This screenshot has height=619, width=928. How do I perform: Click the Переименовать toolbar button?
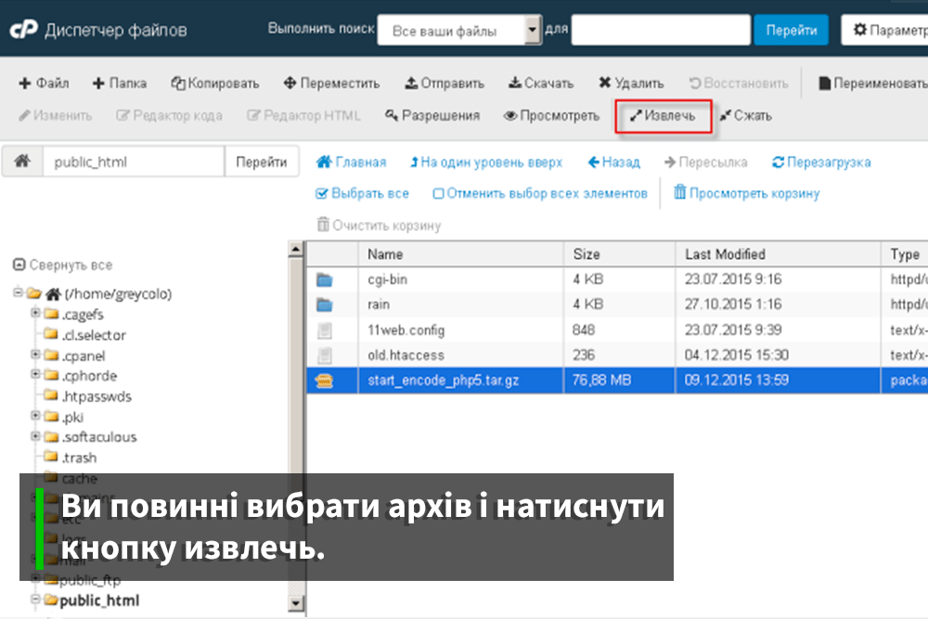tap(873, 84)
